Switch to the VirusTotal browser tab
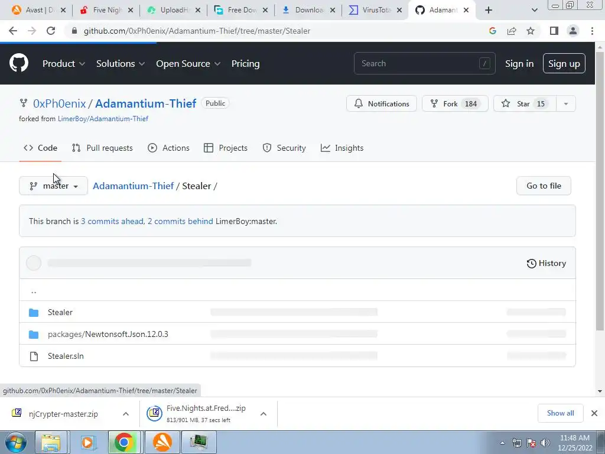The height and width of the screenshot is (454, 605). click(x=375, y=10)
